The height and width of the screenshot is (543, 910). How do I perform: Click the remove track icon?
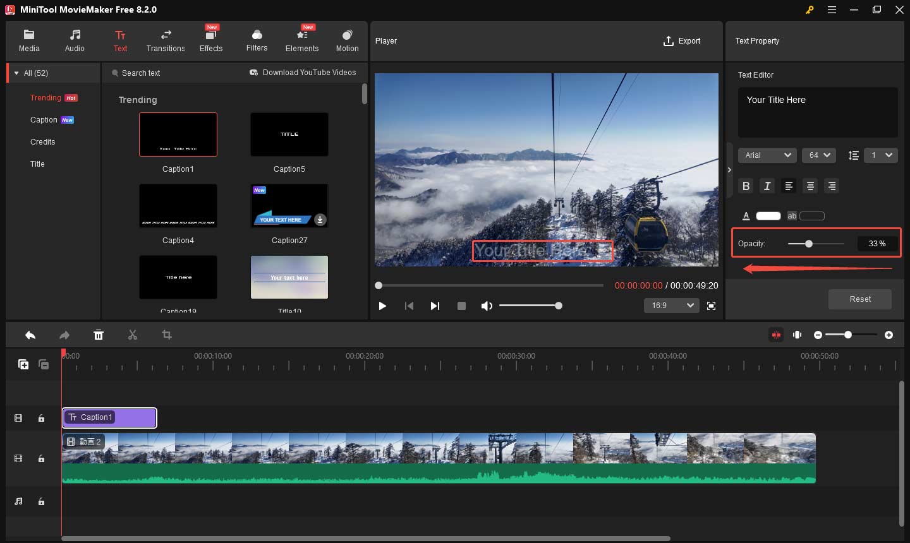pos(44,364)
